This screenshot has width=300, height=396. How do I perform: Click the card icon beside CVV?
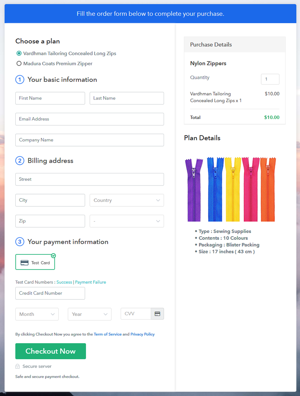tap(157, 314)
